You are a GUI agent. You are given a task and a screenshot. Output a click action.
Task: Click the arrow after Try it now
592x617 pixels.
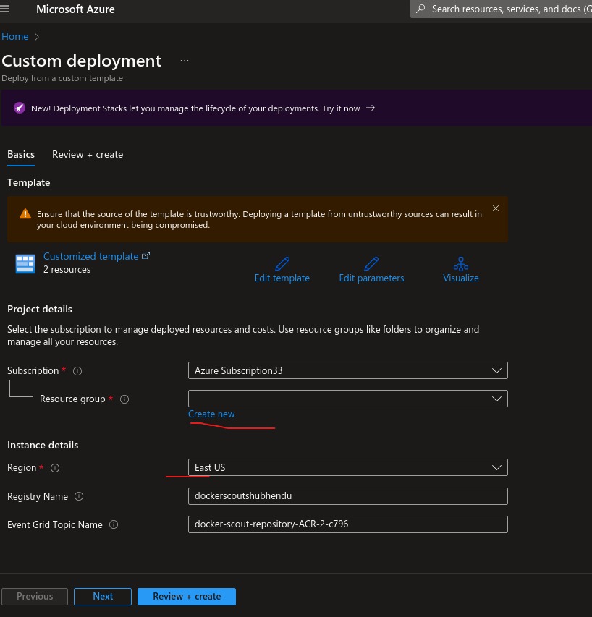point(371,108)
